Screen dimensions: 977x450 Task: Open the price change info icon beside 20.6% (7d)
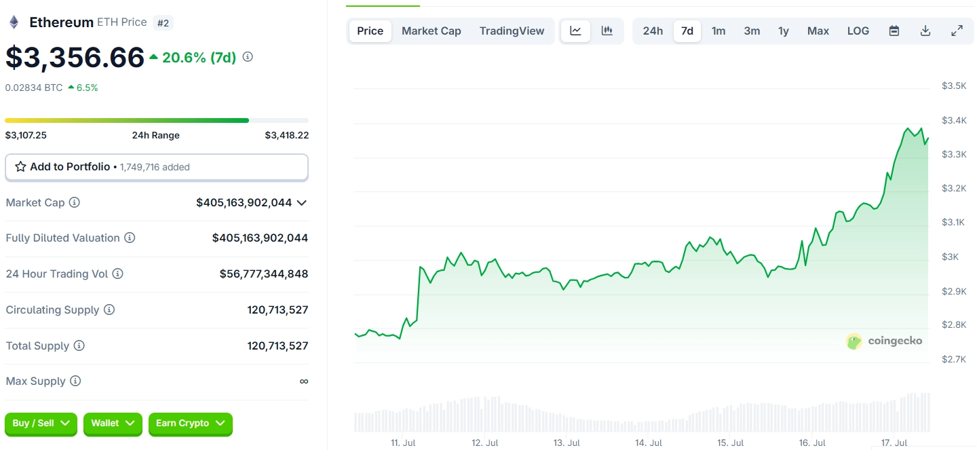point(248,57)
